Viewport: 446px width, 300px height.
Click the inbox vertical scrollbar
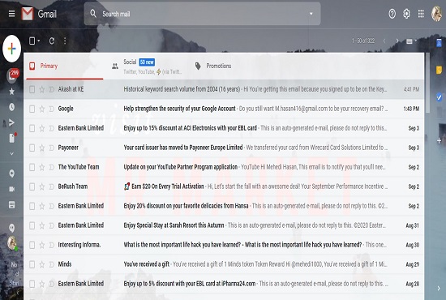(x=427, y=83)
